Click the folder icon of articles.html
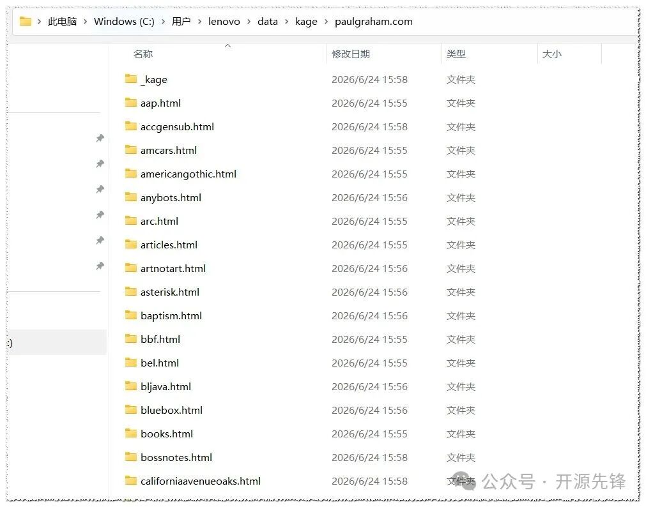This screenshot has height=507, width=646. (130, 244)
